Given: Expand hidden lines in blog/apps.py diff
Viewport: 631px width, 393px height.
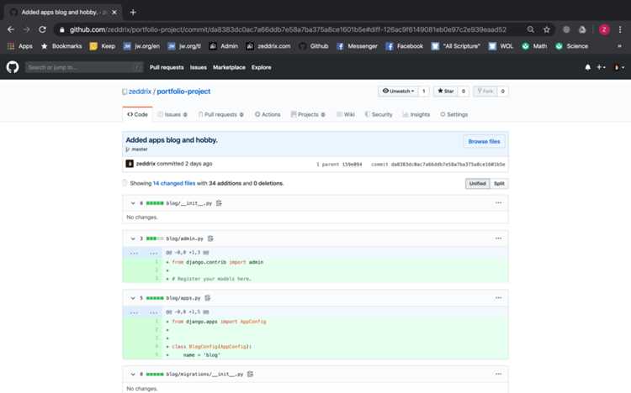Looking at the screenshot, I should click(x=142, y=312).
